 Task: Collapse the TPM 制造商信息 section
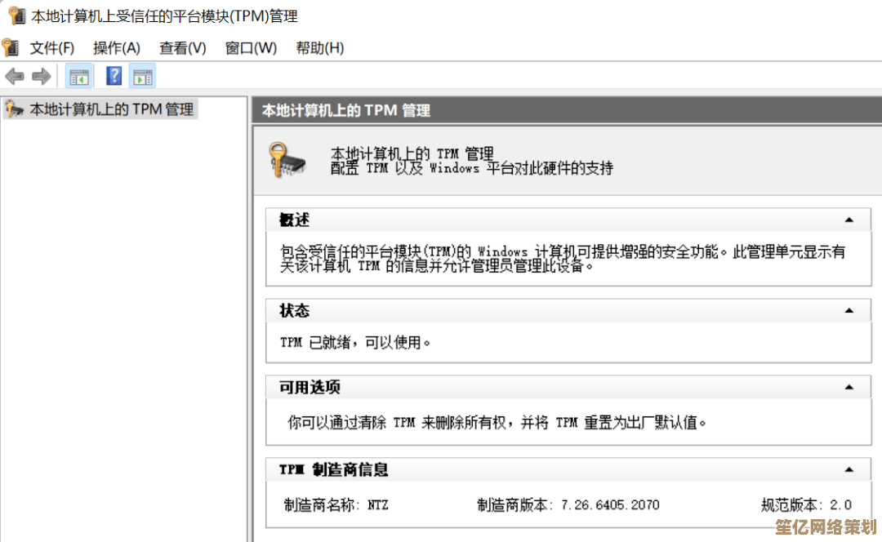pos(849,470)
